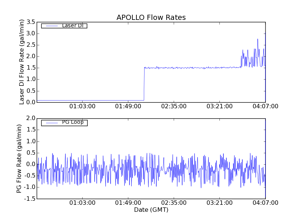
Task: Click 03:21:00 tick label under bottom plot
Action: [x=219, y=203]
